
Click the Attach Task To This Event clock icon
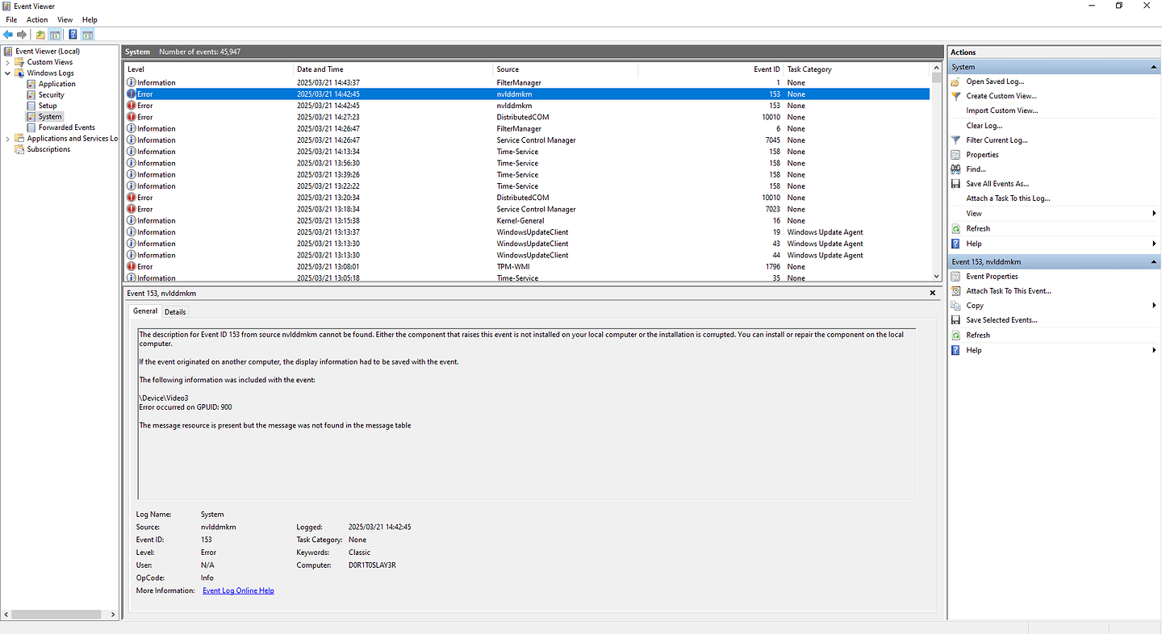pos(955,290)
